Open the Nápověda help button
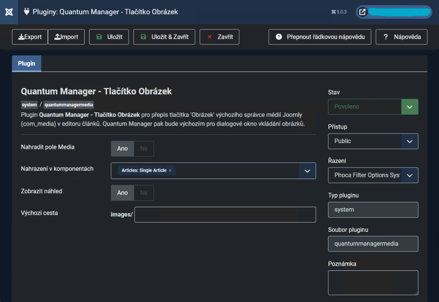This screenshot has width=439, height=302. (401, 37)
